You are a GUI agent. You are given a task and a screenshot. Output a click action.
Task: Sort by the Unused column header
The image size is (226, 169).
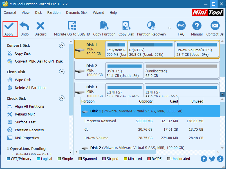191,101
